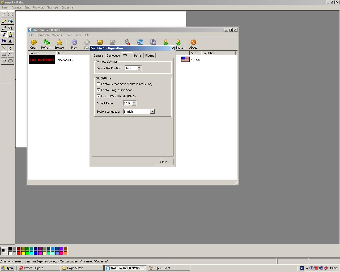
Task: Select the Airbrush spray tool in Paint
Action: point(4,41)
